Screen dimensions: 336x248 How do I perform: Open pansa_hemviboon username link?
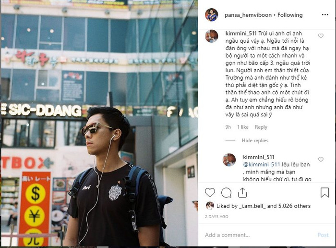click(x=248, y=15)
